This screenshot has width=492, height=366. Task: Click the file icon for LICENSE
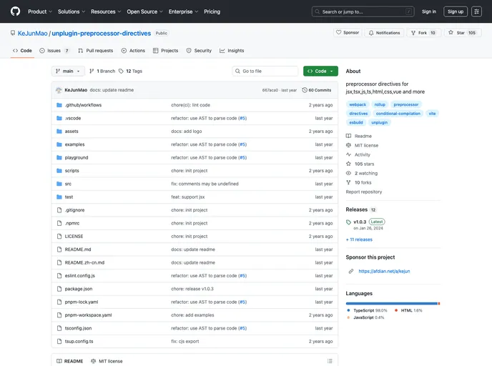pos(59,236)
